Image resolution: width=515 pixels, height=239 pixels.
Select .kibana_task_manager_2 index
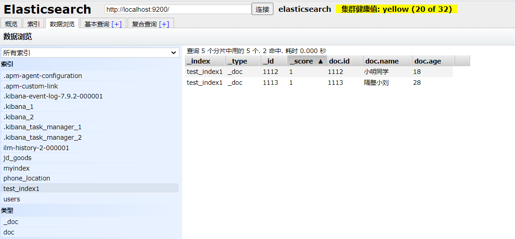point(90,137)
